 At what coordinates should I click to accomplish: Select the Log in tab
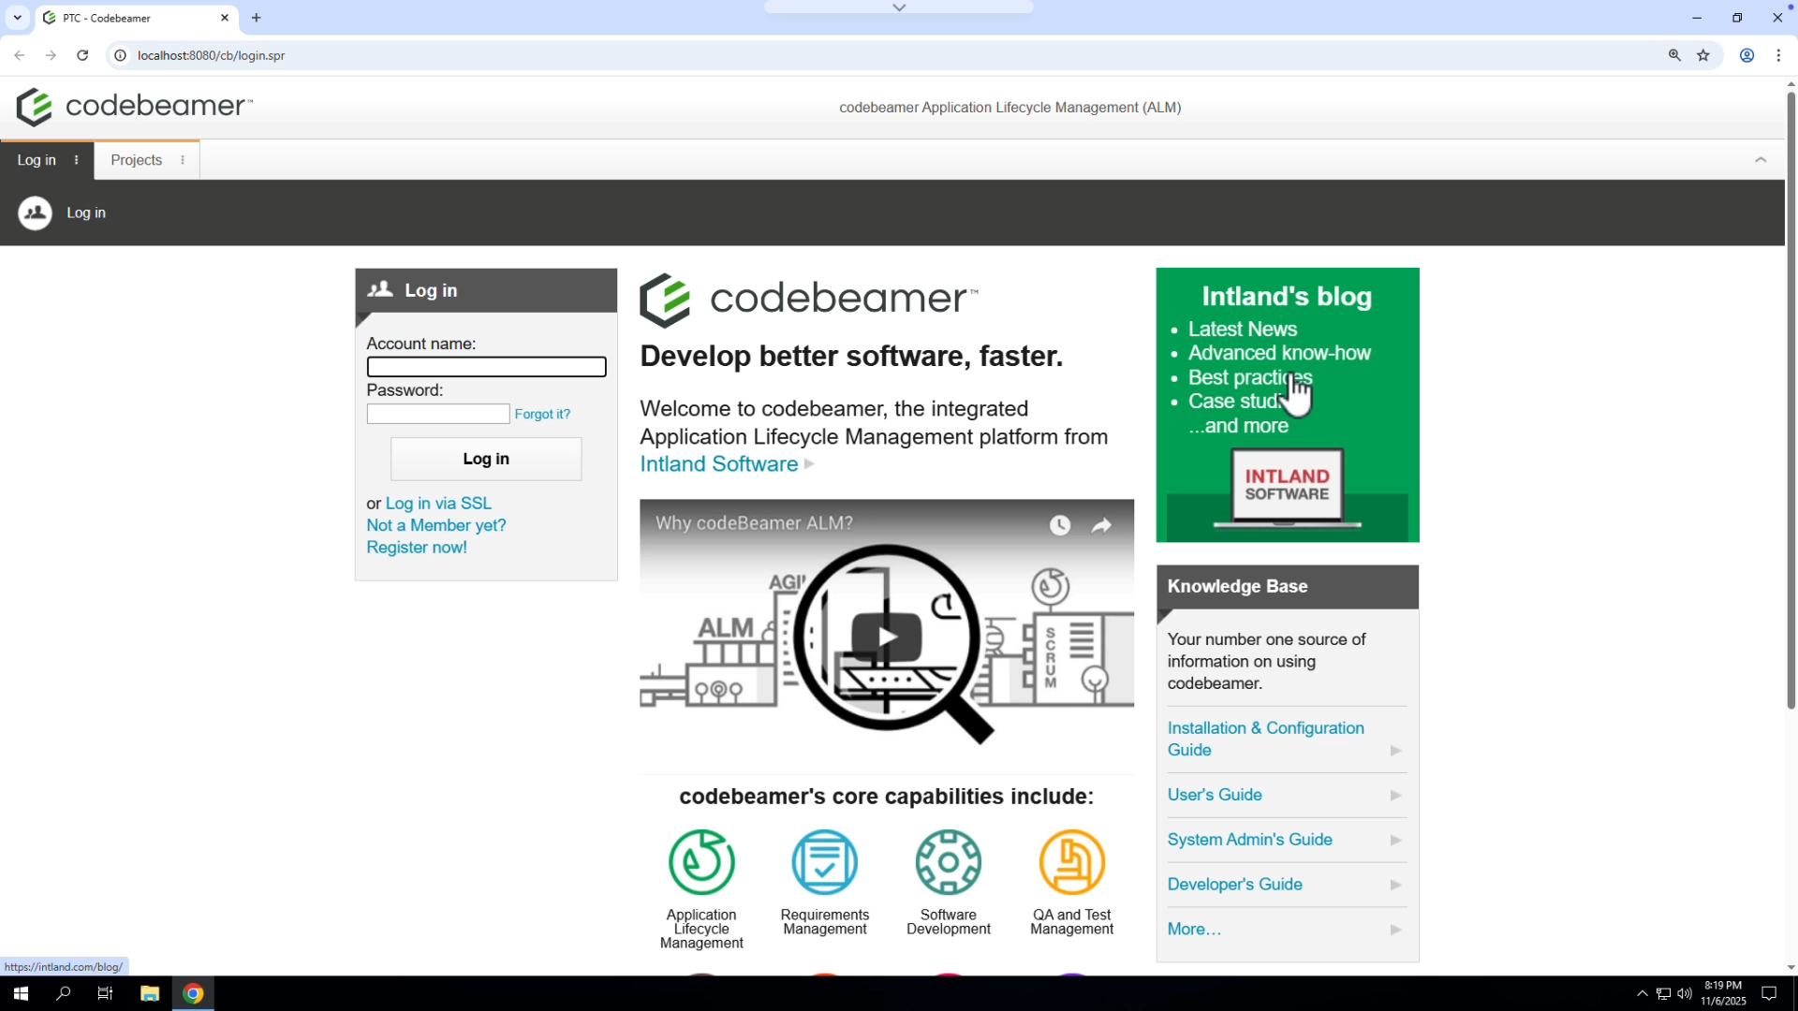(x=37, y=160)
